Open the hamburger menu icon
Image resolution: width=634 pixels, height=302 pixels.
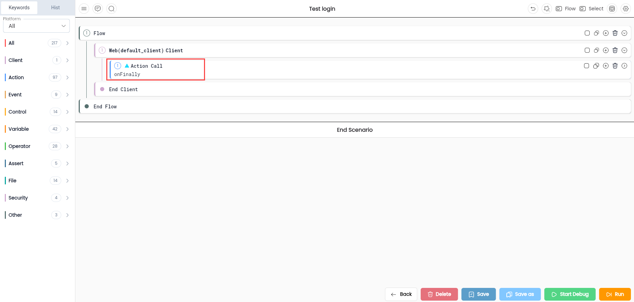tap(84, 9)
